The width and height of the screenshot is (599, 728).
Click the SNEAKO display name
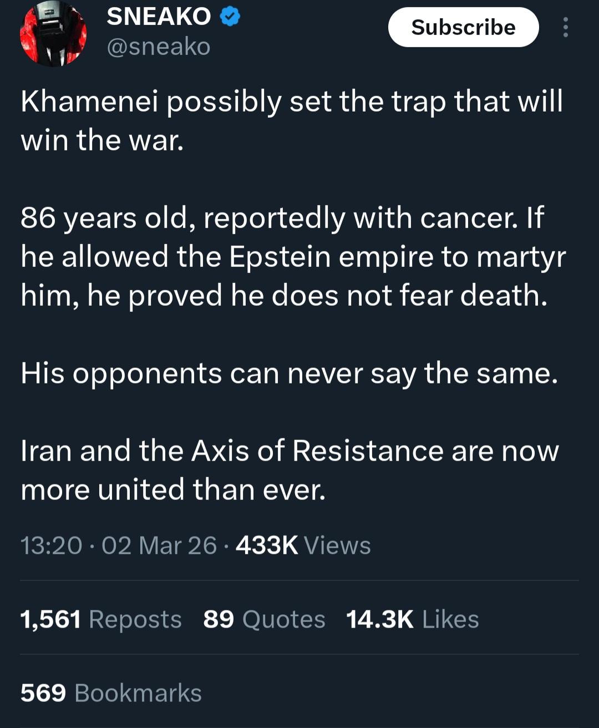(159, 17)
